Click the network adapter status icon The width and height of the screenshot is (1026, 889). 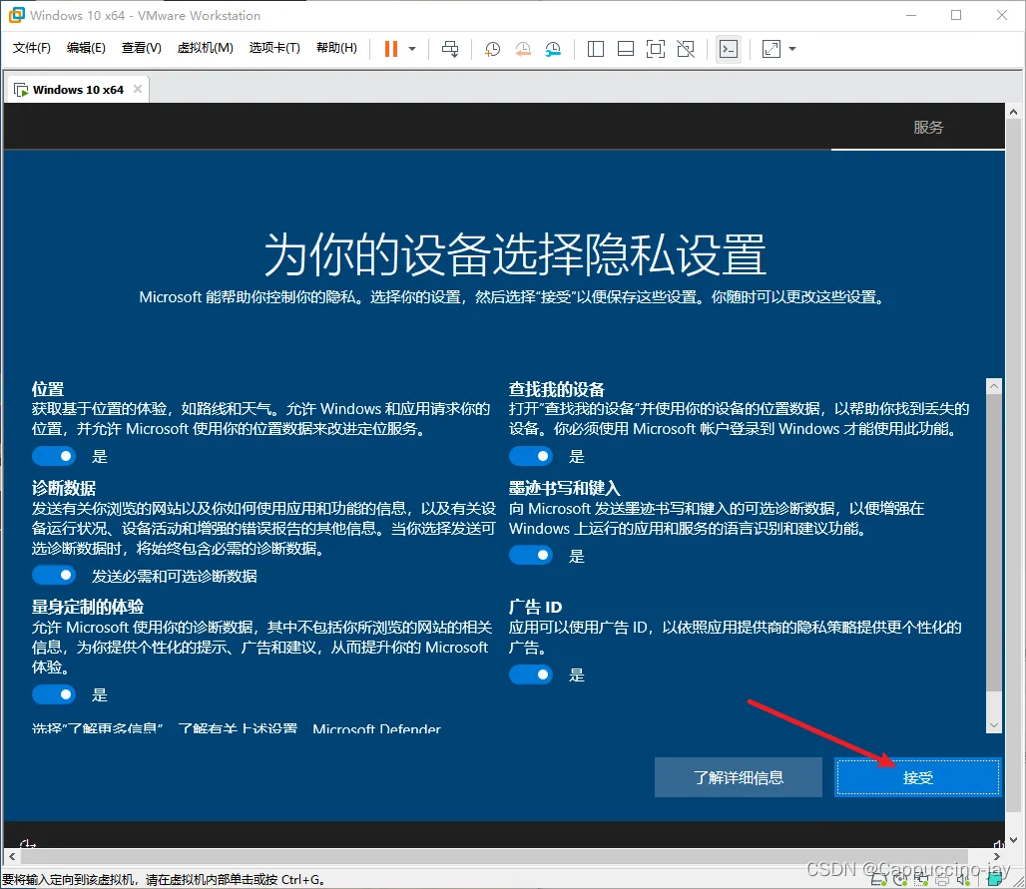[920, 880]
